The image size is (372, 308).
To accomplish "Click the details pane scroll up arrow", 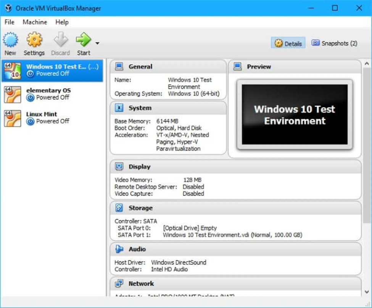I will pos(367,64).
